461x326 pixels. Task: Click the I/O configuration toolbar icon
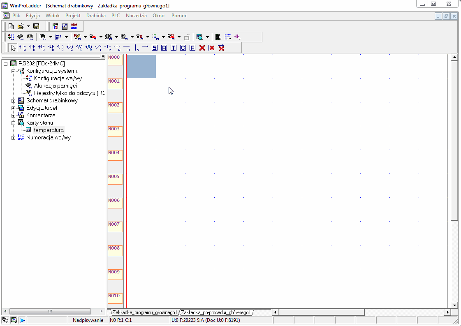click(x=11, y=37)
